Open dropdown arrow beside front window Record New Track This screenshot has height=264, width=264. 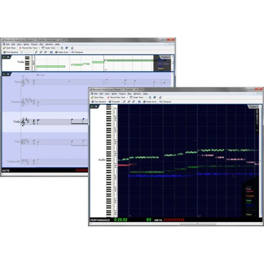coord(127,97)
